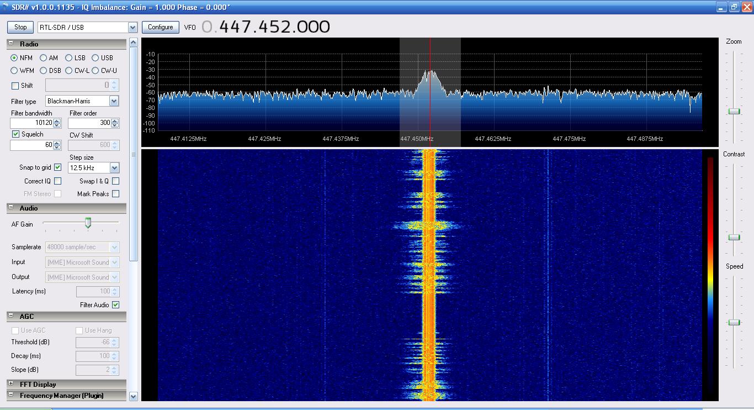Collapse the AGC panel section
Viewport: 754px width, 410px height.
(10, 316)
